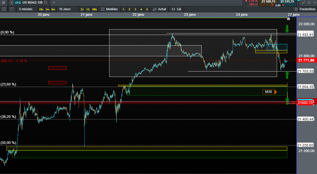This screenshot has width=317, height=174.
Task: Click the 21 400,44 price level label
Action: tap(305, 119)
